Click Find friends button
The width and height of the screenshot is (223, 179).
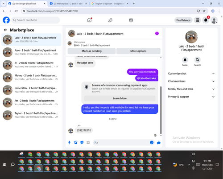[183, 20]
